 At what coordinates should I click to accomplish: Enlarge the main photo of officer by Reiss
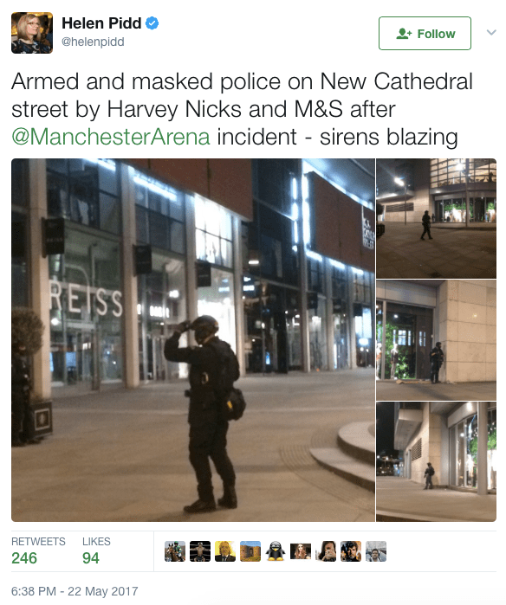point(193,340)
